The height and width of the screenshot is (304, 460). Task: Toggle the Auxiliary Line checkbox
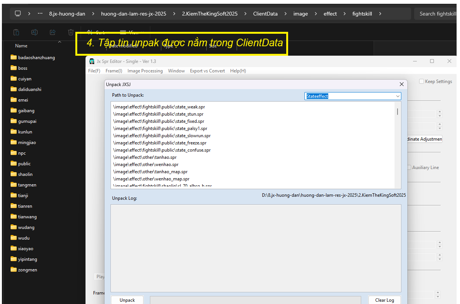[x=409, y=168]
